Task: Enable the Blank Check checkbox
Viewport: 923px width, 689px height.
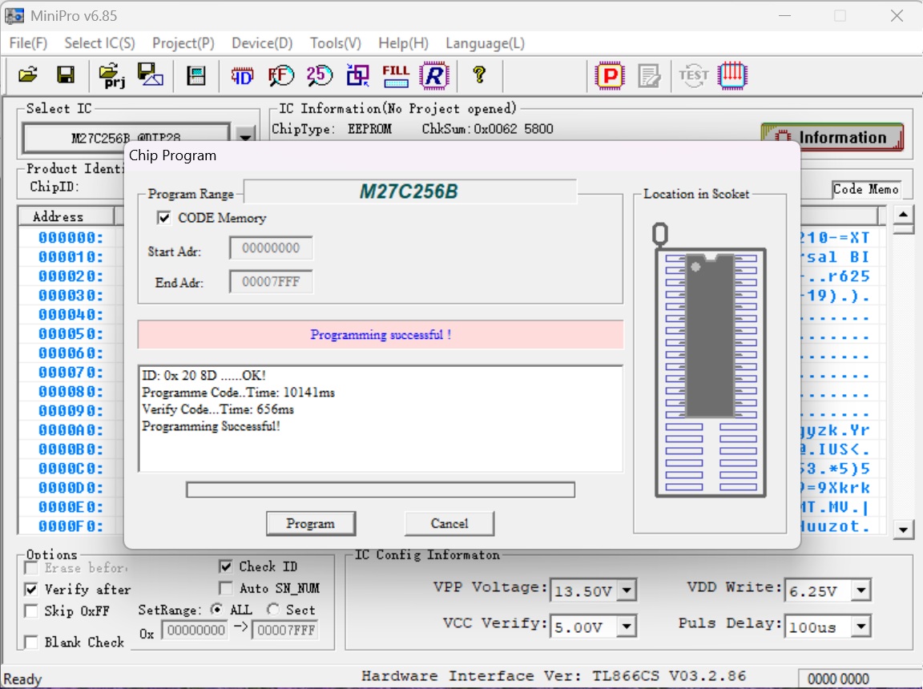Action: tap(31, 642)
